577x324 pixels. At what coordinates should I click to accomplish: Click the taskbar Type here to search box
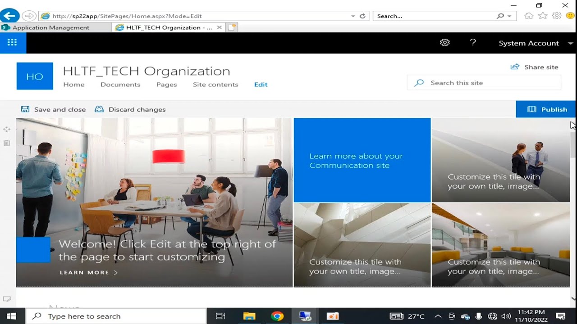tap(116, 316)
